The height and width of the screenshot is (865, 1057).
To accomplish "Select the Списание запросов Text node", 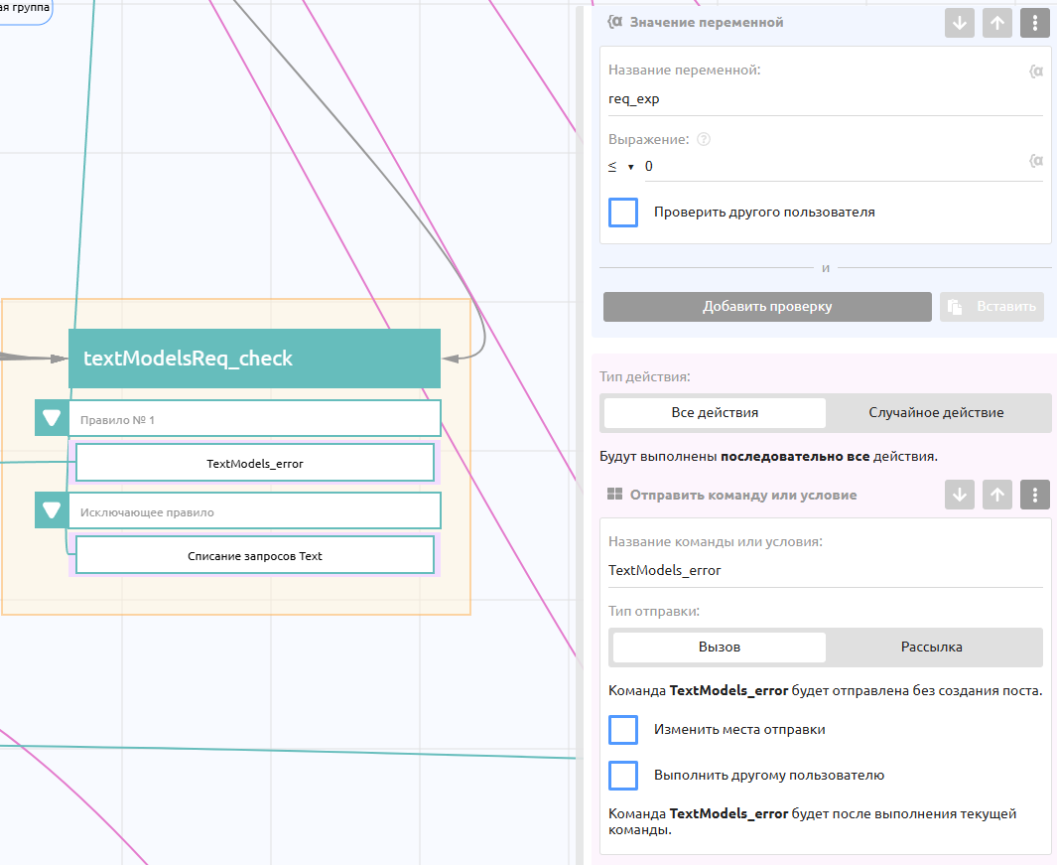I will 255,556.
